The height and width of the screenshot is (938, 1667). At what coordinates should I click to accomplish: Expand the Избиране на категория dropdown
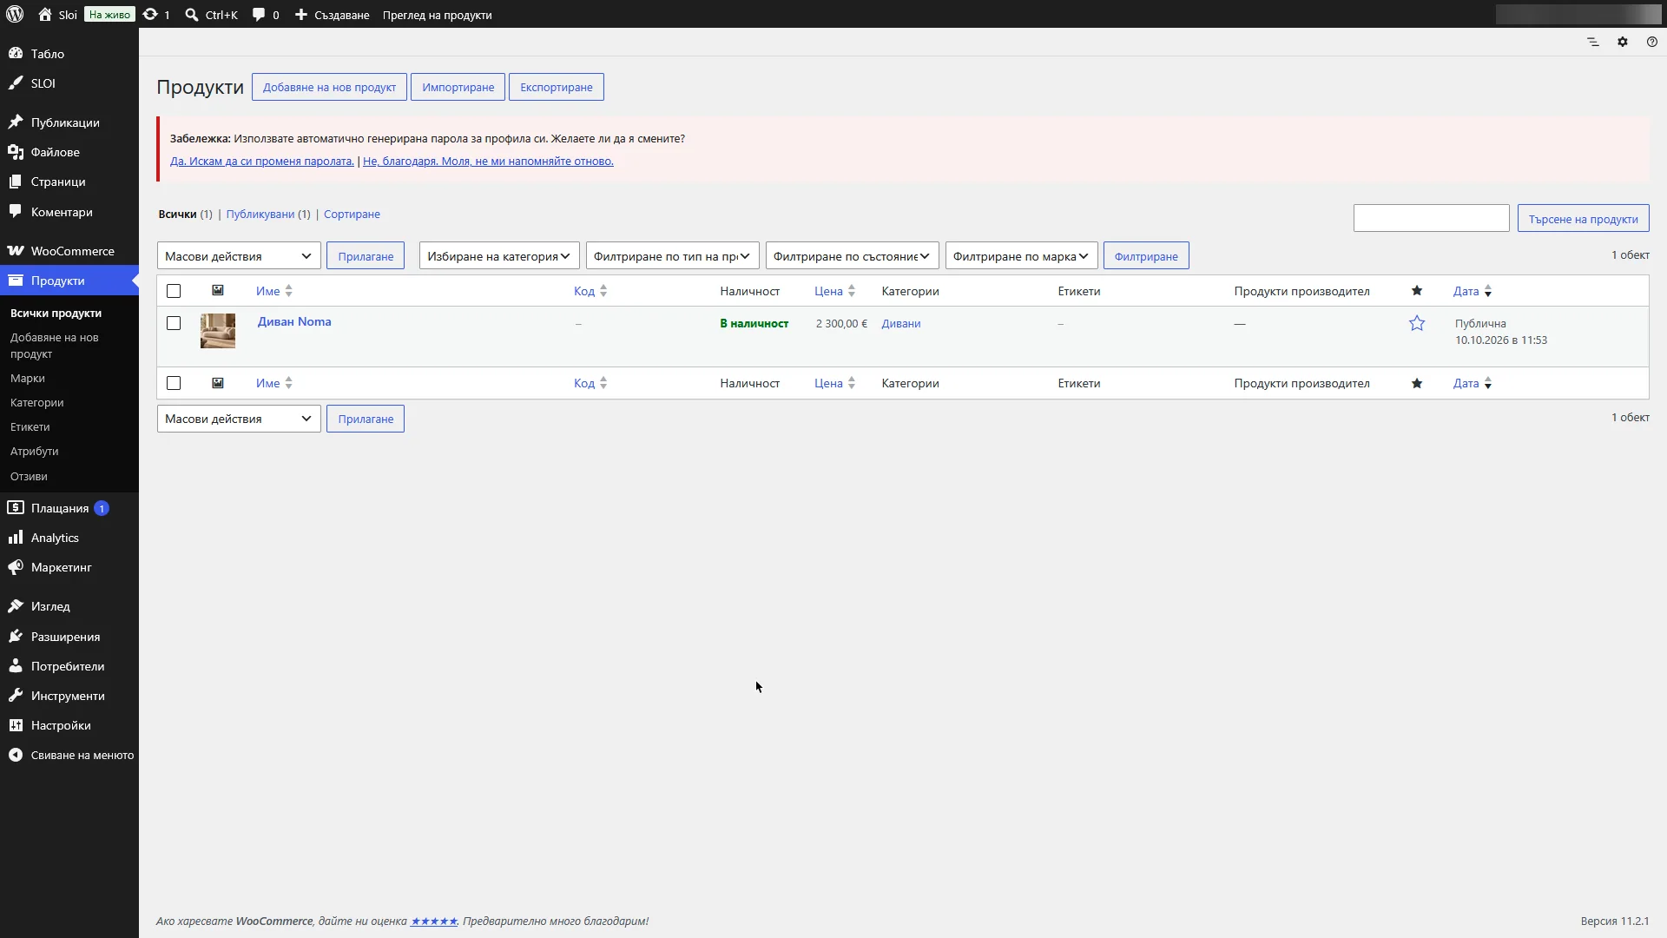click(x=499, y=255)
